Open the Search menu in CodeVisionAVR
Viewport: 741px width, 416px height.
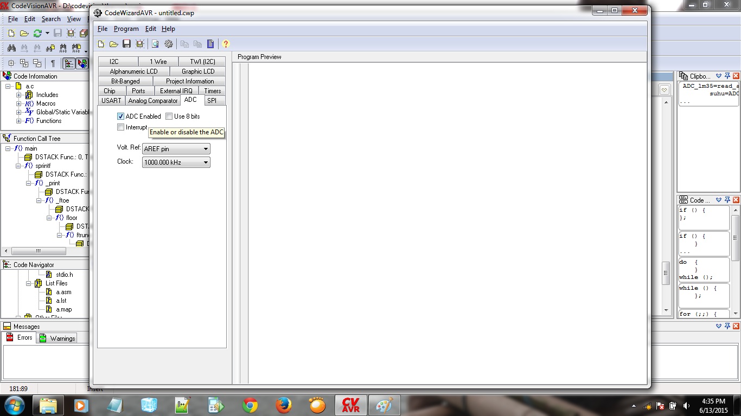tap(51, 19)
